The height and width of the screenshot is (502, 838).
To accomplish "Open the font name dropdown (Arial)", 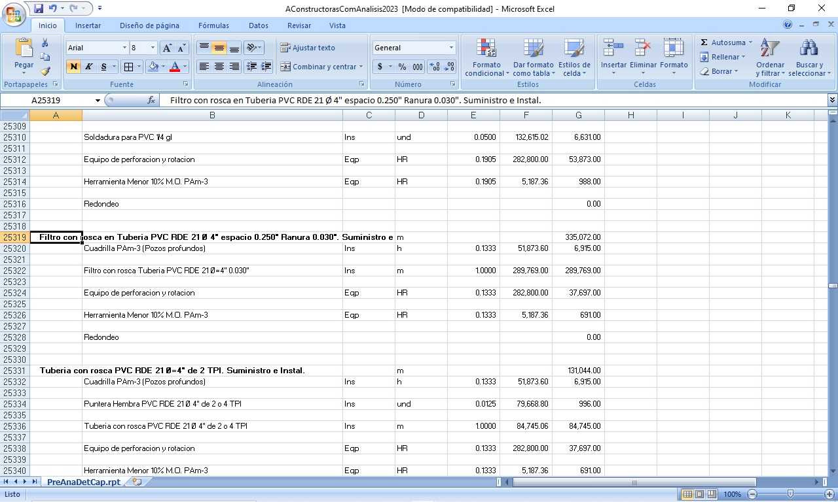I will tap(124, 48).
